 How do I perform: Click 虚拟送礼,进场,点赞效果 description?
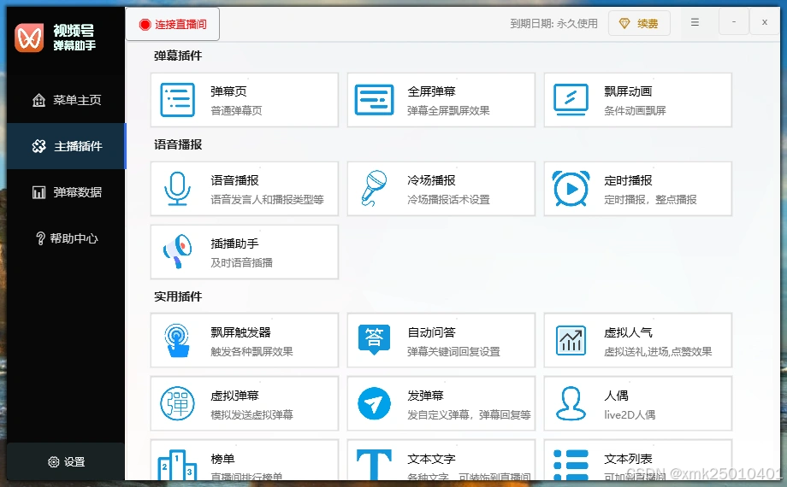pos(658,352)
